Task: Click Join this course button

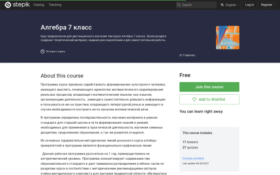Action: [209, 87]
